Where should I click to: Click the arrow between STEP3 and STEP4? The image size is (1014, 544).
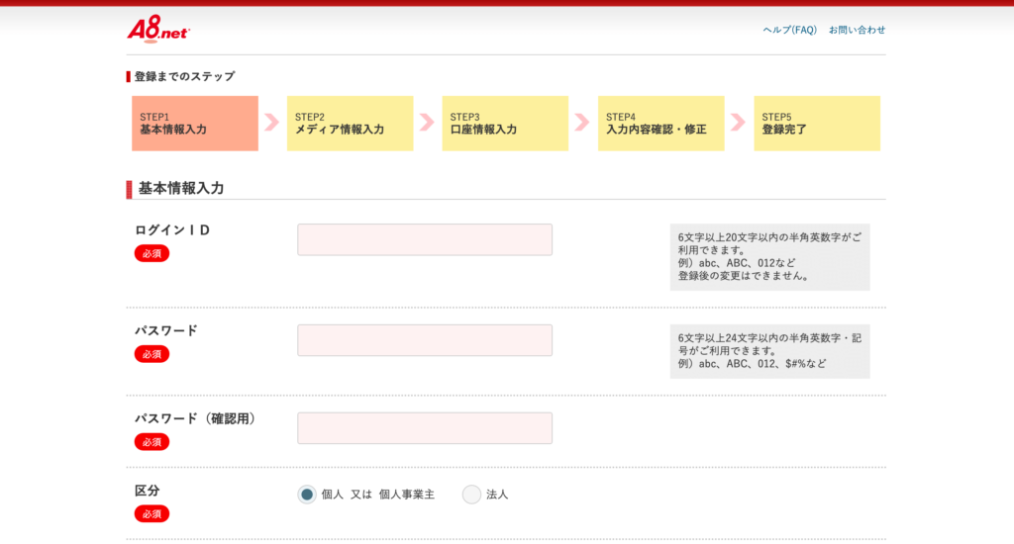point(583,123)
